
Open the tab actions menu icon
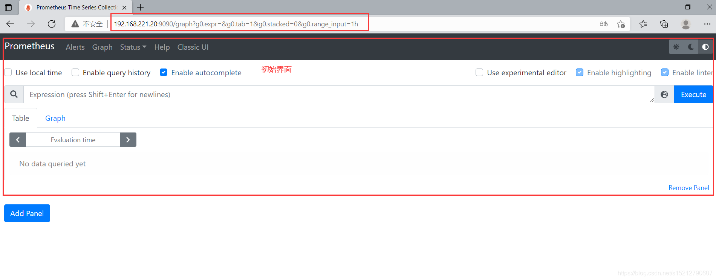click(x=8, y=7)
